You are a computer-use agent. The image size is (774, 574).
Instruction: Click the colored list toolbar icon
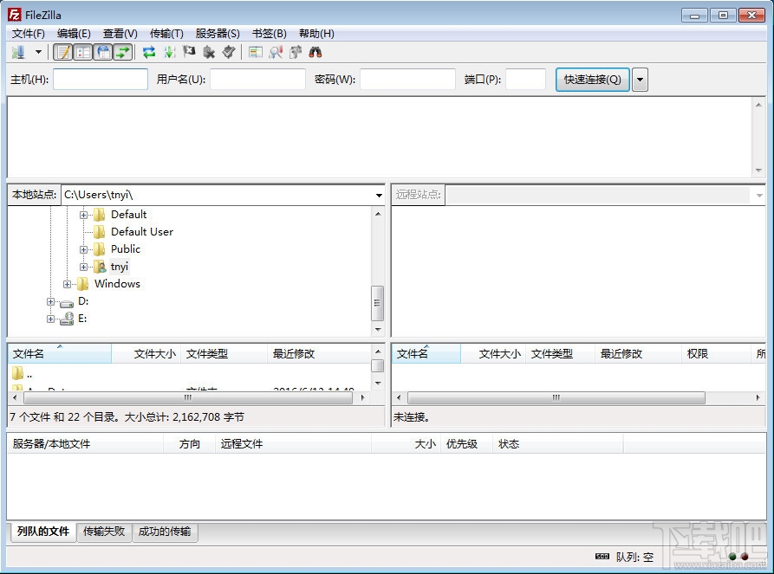(255, 52)
